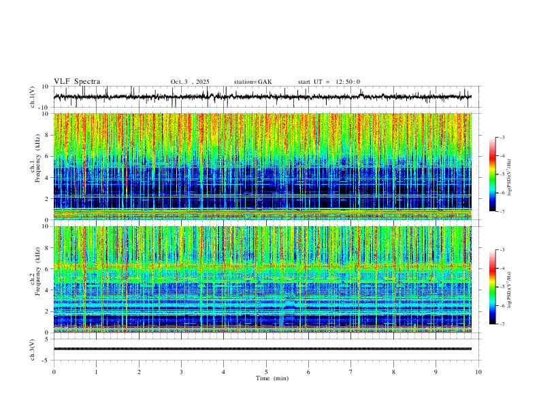Image resolution: width=539 pixels, height=417 pixels.
Task: Click time axis tick label "3"
Action: 181,372
